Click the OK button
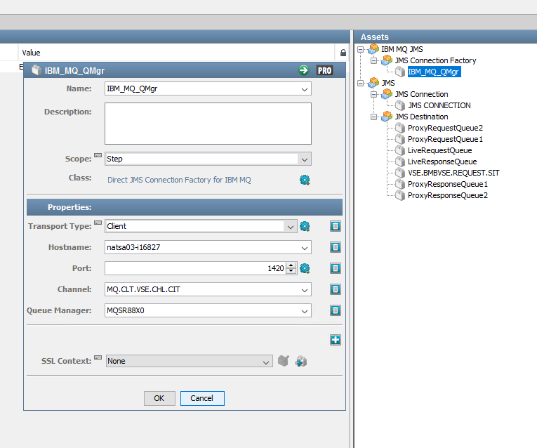The width and height of the screenshot is (537, 448). pyautogui.click(x=159, y=398)
